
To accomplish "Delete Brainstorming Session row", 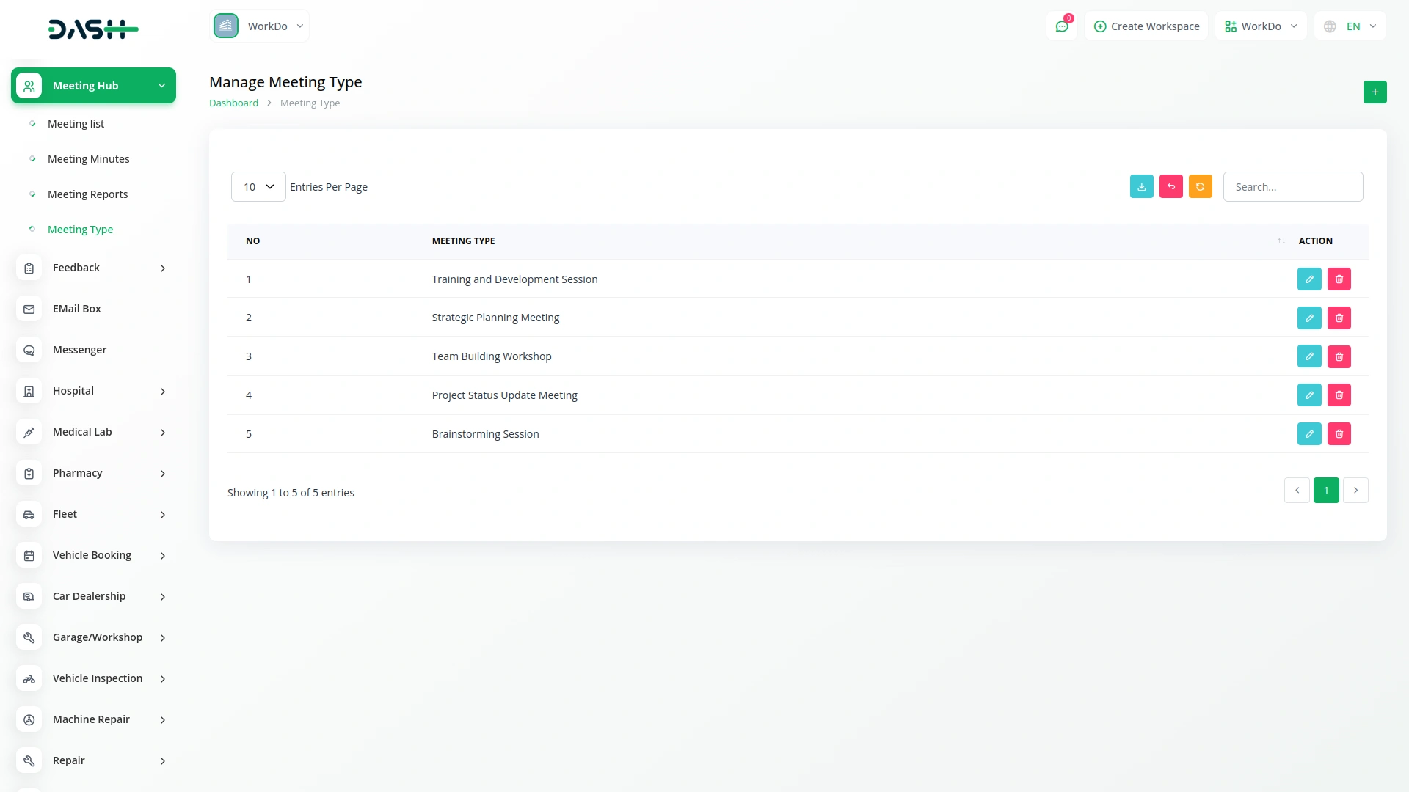I will (x=1339, y=434).
